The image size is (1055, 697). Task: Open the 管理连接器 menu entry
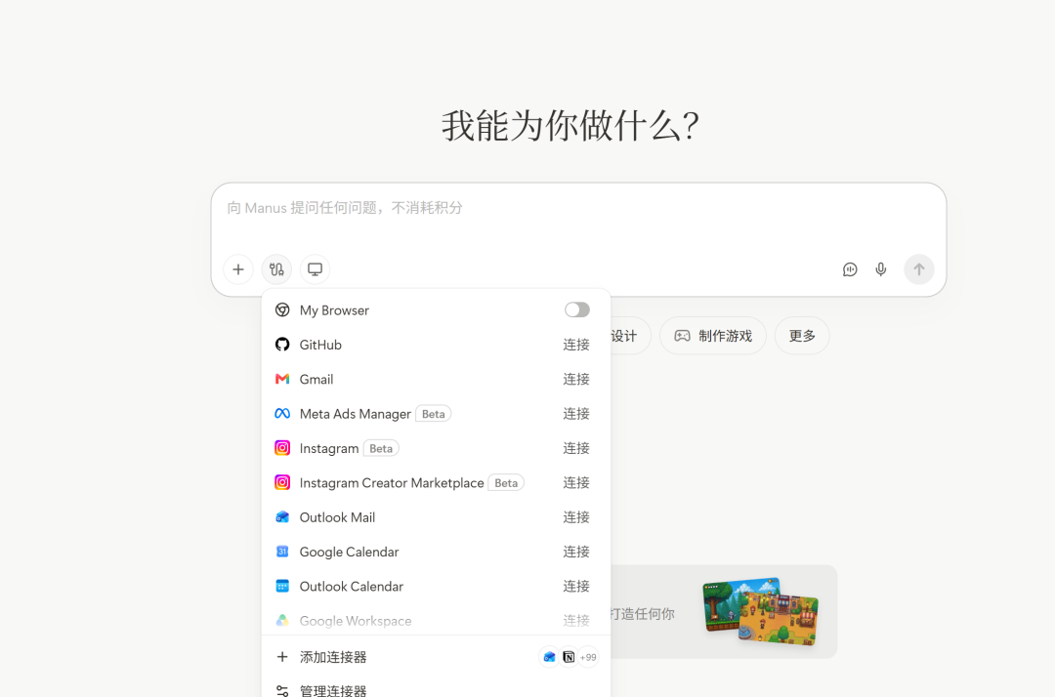tap(436, 689)
